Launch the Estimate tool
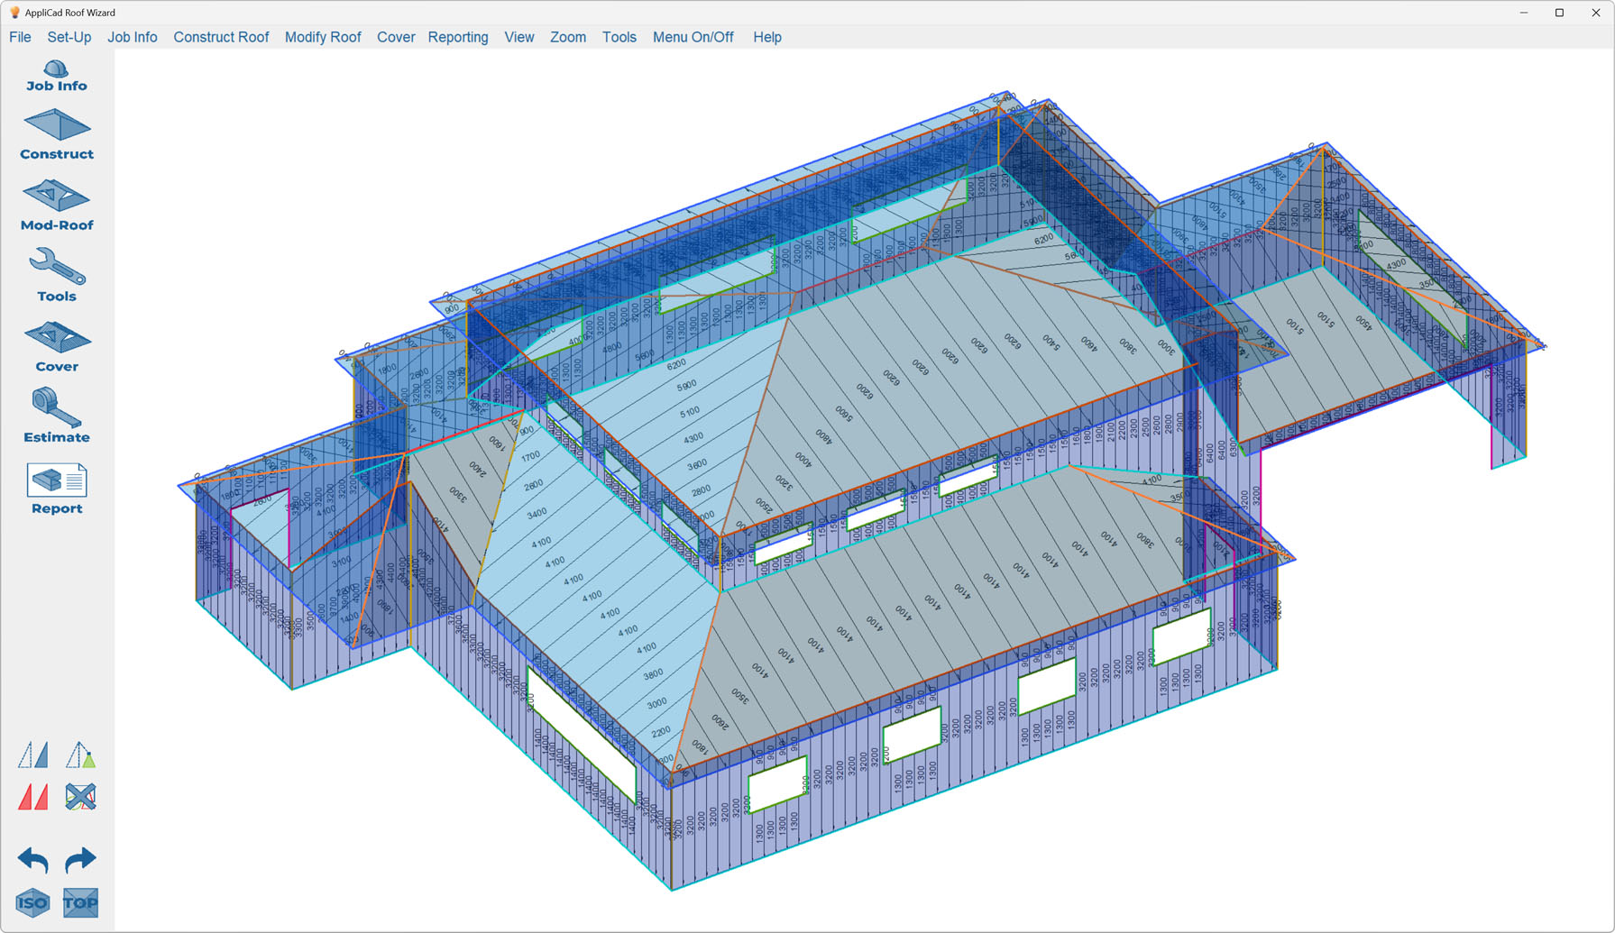 pyautogui.click(x=56, y=416)
